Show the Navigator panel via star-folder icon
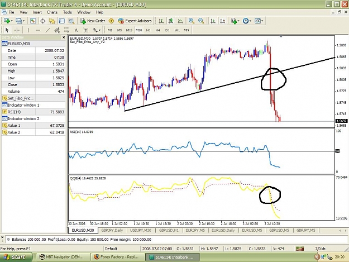This screenshot has height=262, width=349. point(52,21)
